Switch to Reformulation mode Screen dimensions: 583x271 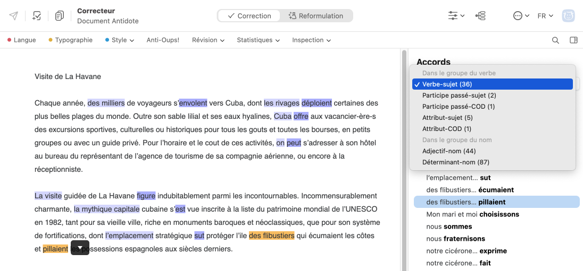point(316,16)
